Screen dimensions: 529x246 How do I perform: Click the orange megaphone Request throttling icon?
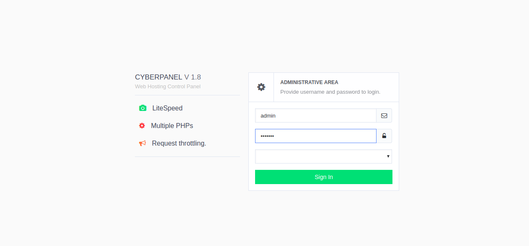point(142,143)
